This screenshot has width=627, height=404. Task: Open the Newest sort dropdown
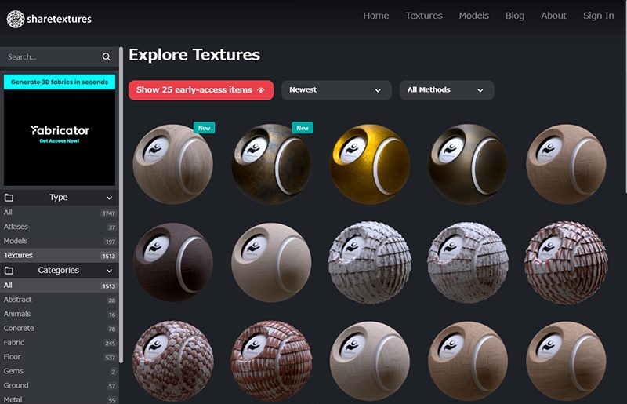tap(335, 90)
